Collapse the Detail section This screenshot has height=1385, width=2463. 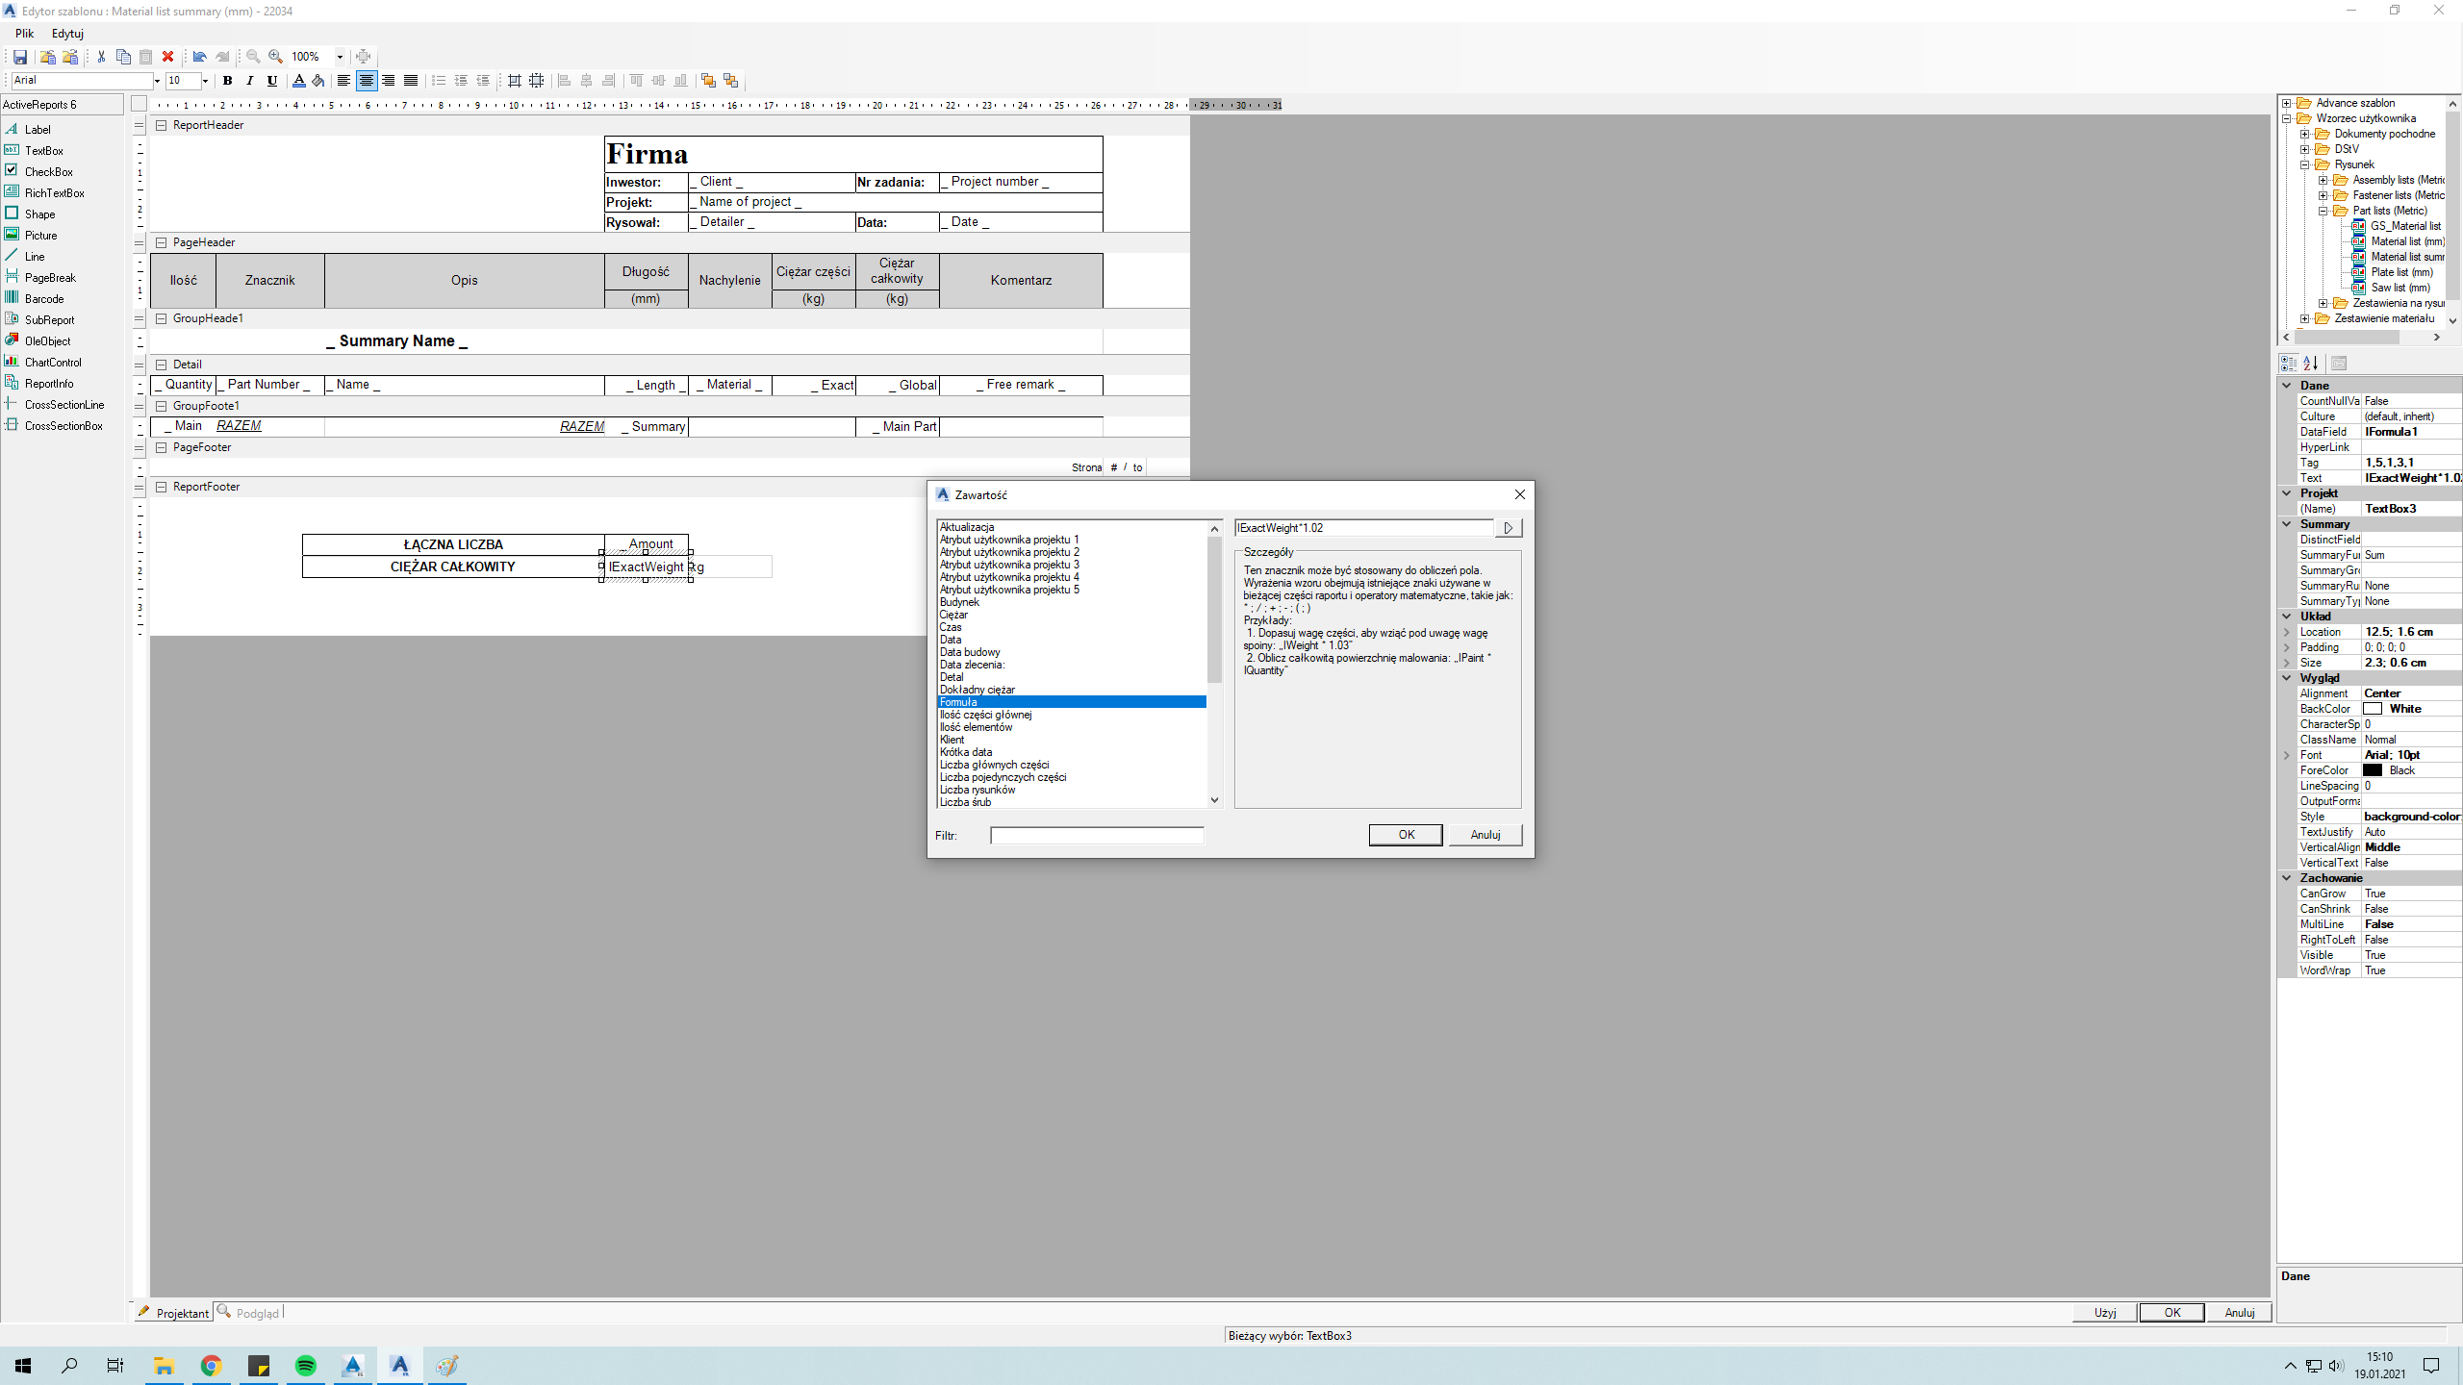(x=162, y=365)
